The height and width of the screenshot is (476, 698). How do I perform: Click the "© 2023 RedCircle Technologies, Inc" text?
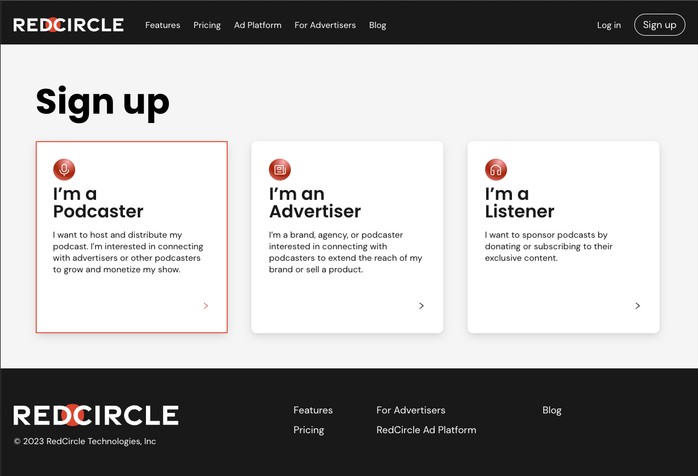85,441
